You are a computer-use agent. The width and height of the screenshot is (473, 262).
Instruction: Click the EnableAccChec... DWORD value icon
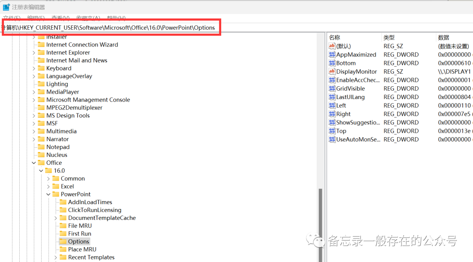tap(332, 80)
